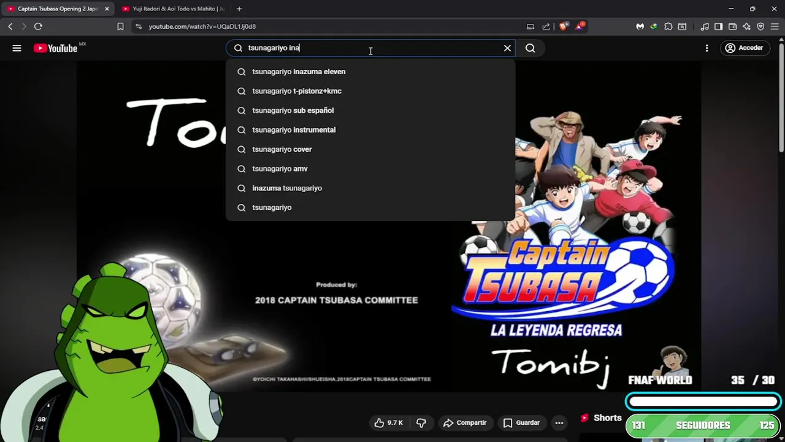Pick suggestion "tsunagariyo sub español"
The width and height of the screenshot is (785, 442).
[370, 110]
